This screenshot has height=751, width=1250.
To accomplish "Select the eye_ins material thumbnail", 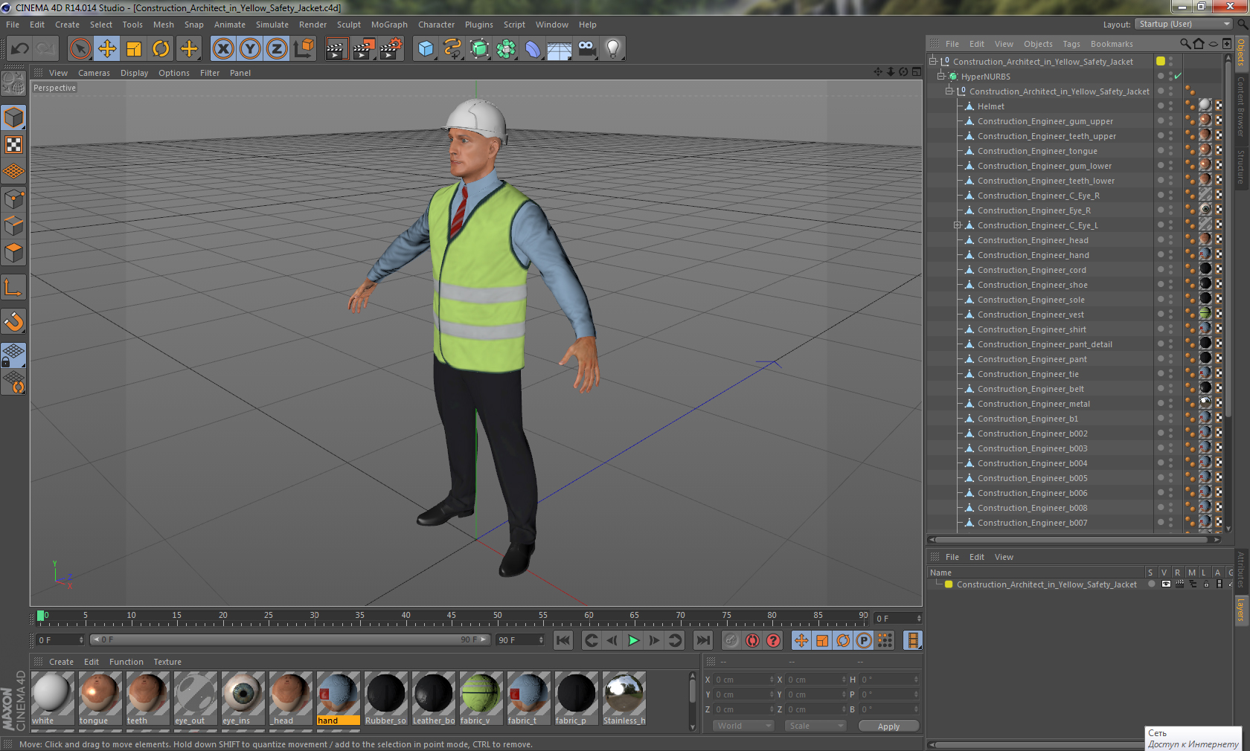I will [243, 698].
